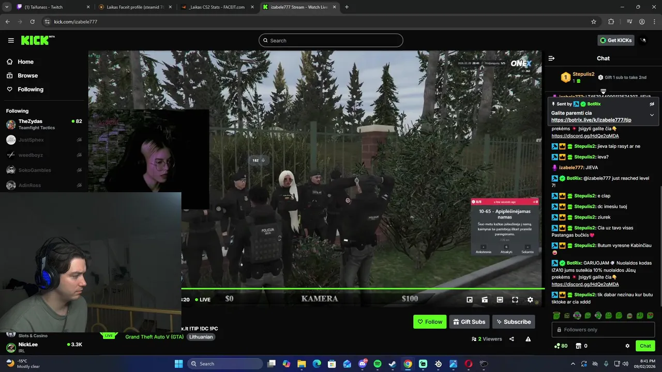Open Chrome three-dot menu
This screenshot has width=662, height=372.
point(654,22)
